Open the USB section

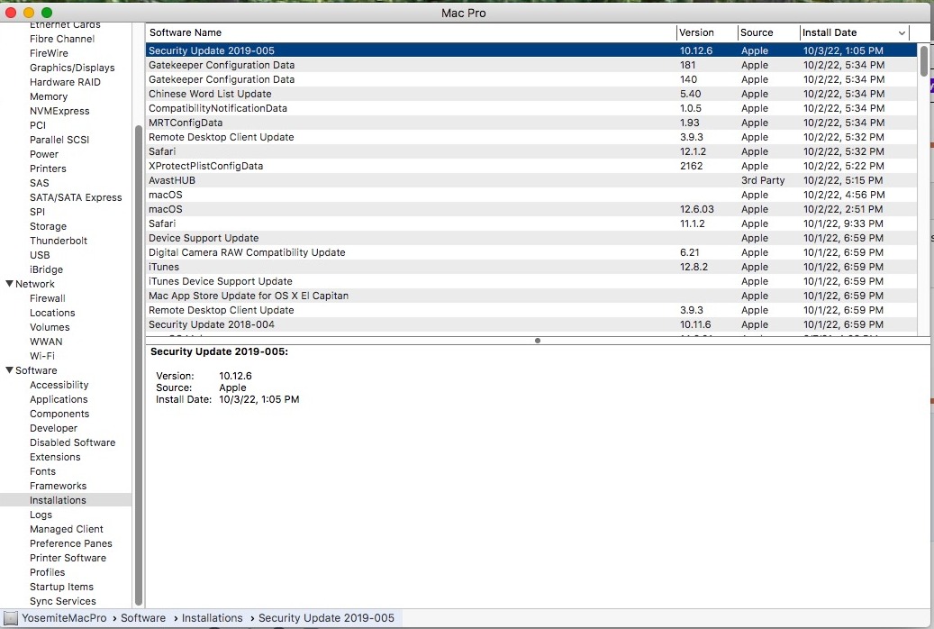click(x=40, y=255)
